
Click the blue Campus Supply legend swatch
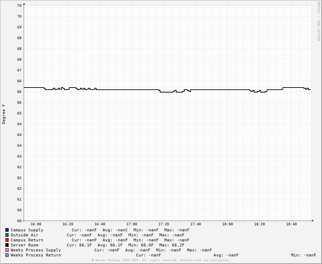(x=7, y=230)
